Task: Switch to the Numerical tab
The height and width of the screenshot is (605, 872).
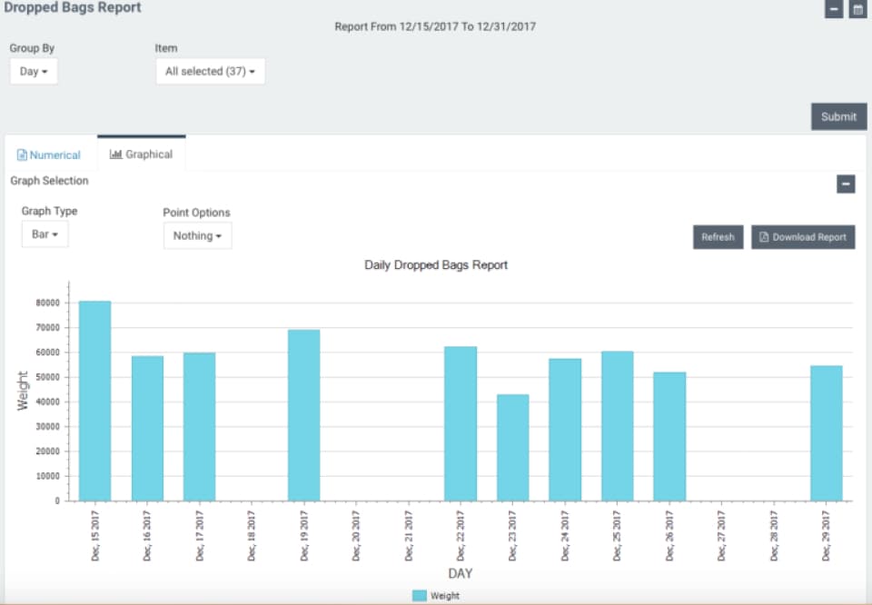Action: point(49,155)
